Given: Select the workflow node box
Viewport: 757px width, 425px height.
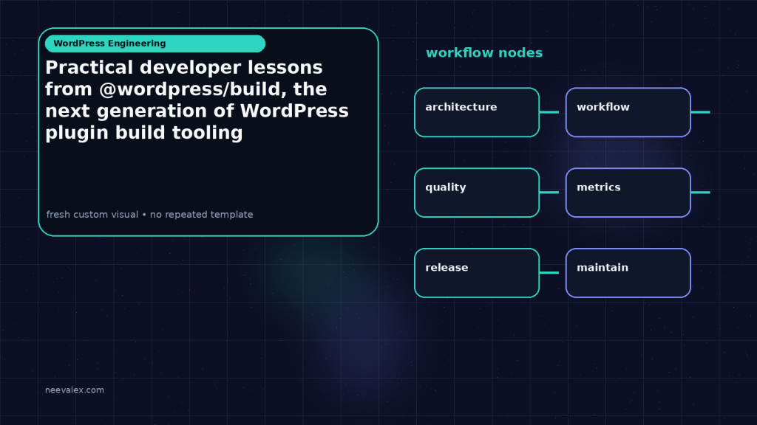Looking at the screenshot, I should 628,112.
